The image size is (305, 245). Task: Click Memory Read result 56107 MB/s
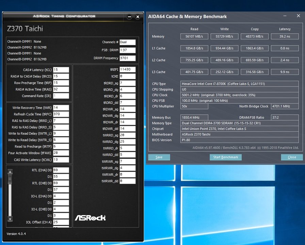coord(194,36)
